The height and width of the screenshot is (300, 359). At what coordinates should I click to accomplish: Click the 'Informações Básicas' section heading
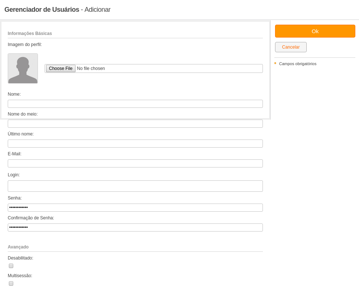[30, 33]
